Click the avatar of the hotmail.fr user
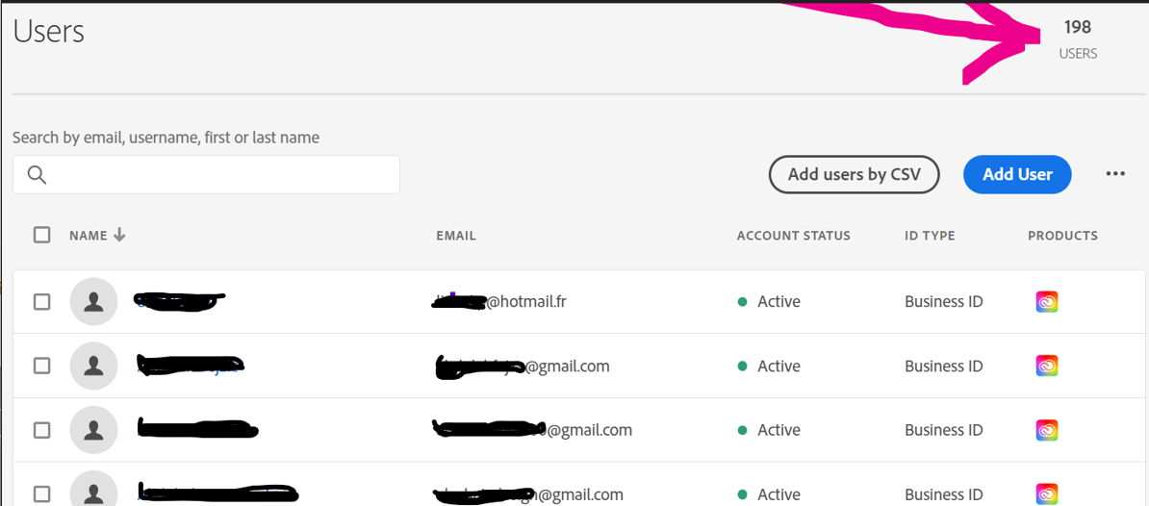 (93, 302)
